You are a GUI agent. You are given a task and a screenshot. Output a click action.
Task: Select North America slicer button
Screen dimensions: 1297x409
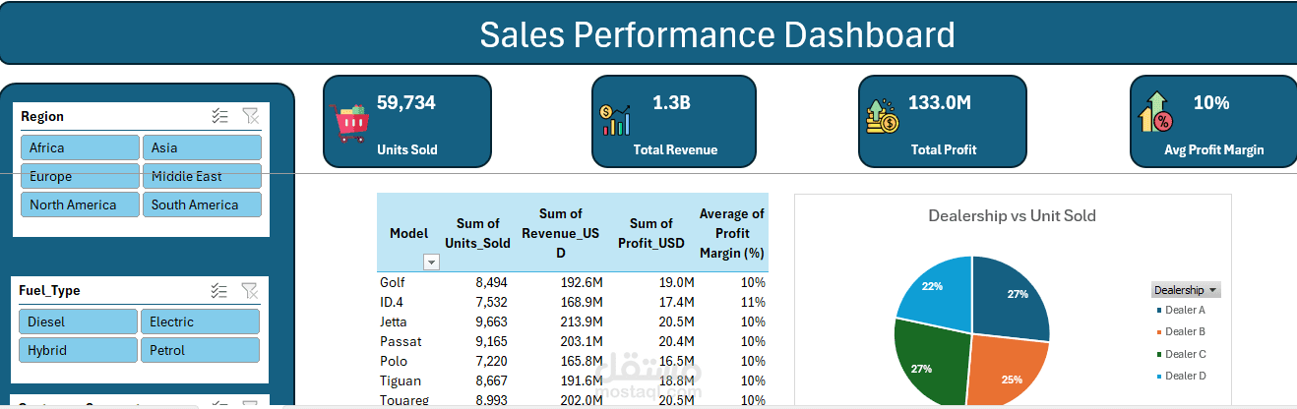point(80,204)
